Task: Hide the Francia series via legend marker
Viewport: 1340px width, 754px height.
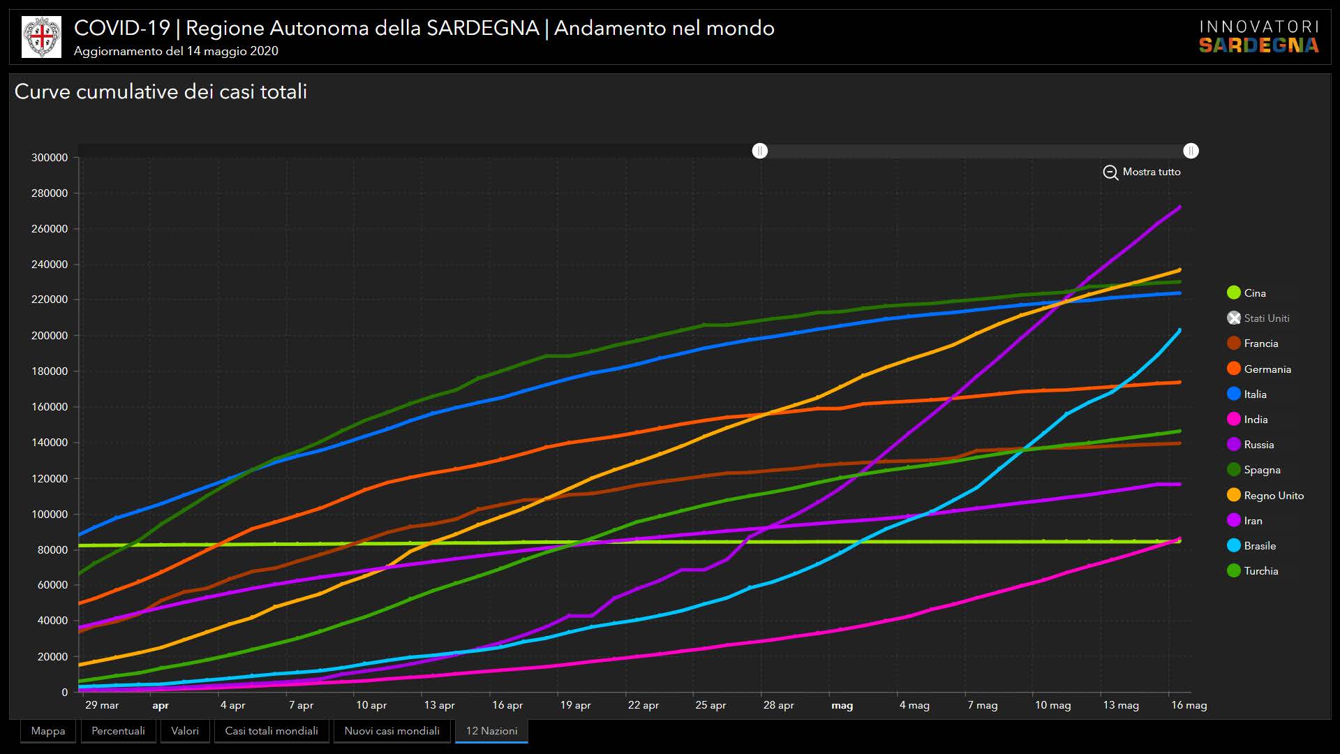Action: (1233, 343)
